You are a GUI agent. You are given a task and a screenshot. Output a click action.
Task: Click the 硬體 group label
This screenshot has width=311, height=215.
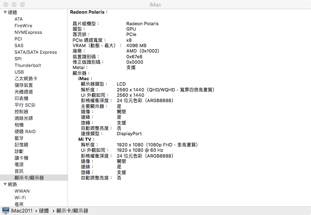pos(12,12)
